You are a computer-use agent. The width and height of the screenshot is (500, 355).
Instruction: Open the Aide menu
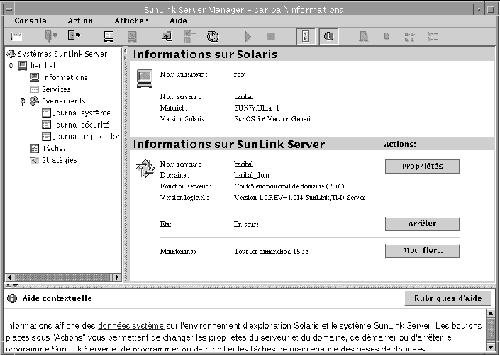tap(178, 21)
